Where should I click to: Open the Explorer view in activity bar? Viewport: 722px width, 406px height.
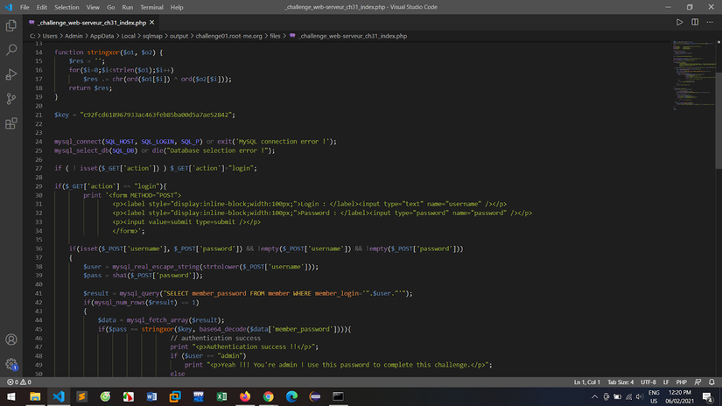pos(11,27)
